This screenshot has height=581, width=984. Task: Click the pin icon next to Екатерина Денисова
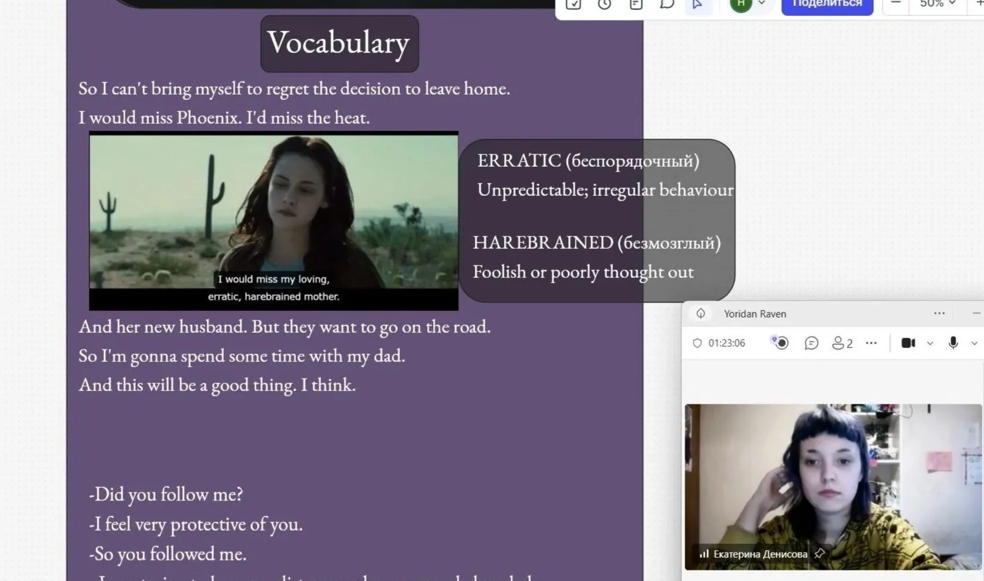coord(820,554)
